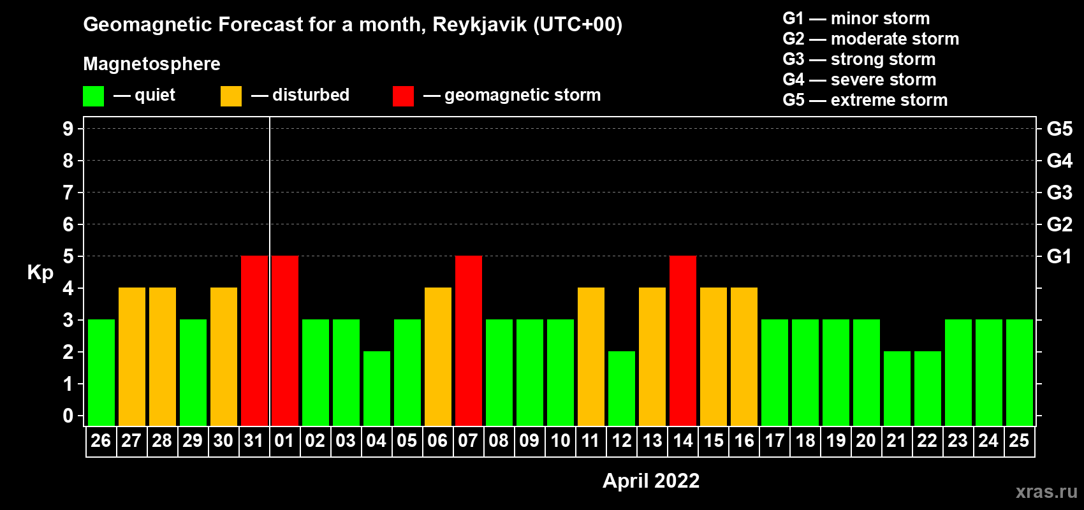Click the Kp axis label
Screen dimensions: 1084x510
[40, 273]
